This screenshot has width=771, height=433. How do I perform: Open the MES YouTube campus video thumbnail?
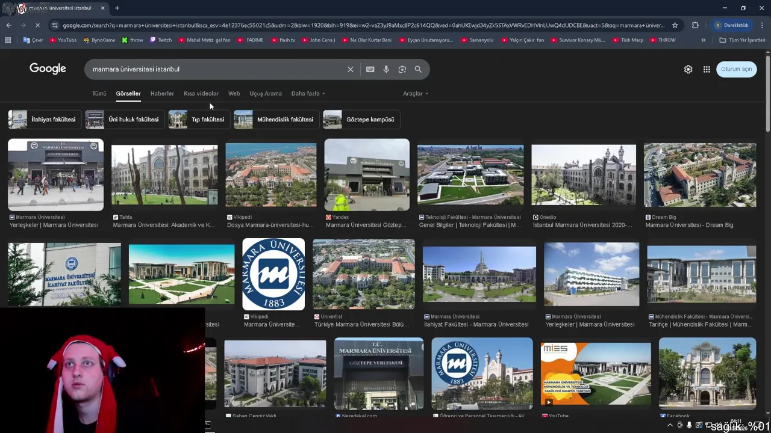[x=596, y=373]
